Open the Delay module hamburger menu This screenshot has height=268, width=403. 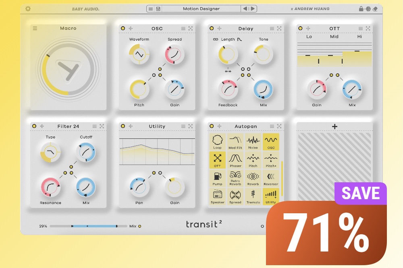pyautogui.click(x=272, y=29)
